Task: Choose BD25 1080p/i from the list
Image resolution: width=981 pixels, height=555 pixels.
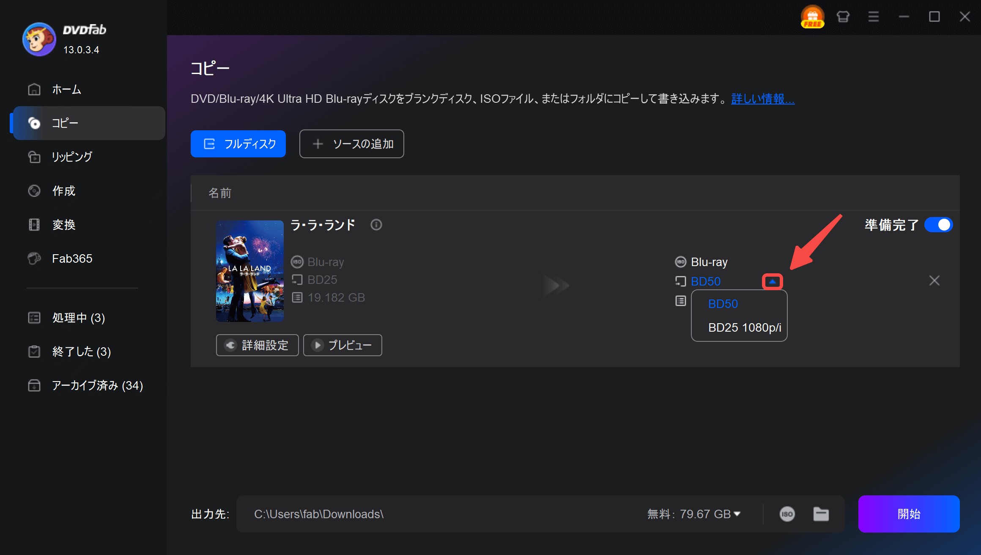Action: [x=744, y=327]
